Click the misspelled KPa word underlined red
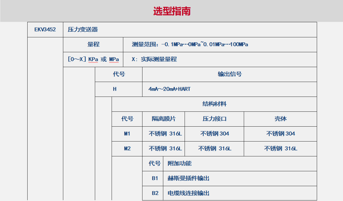This screenshot has height=201, width=343. tap(93, 60)
